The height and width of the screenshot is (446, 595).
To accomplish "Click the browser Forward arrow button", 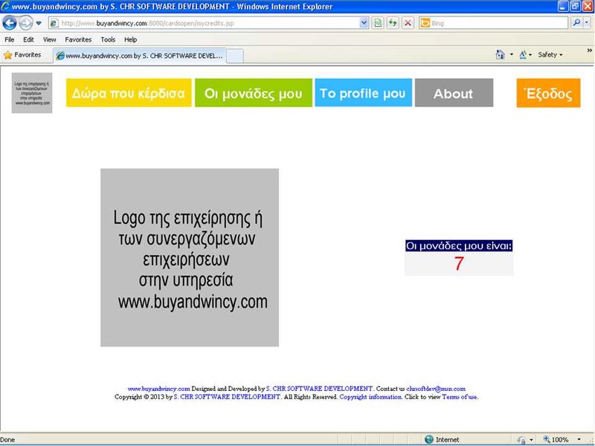I will tap(25, 23).
